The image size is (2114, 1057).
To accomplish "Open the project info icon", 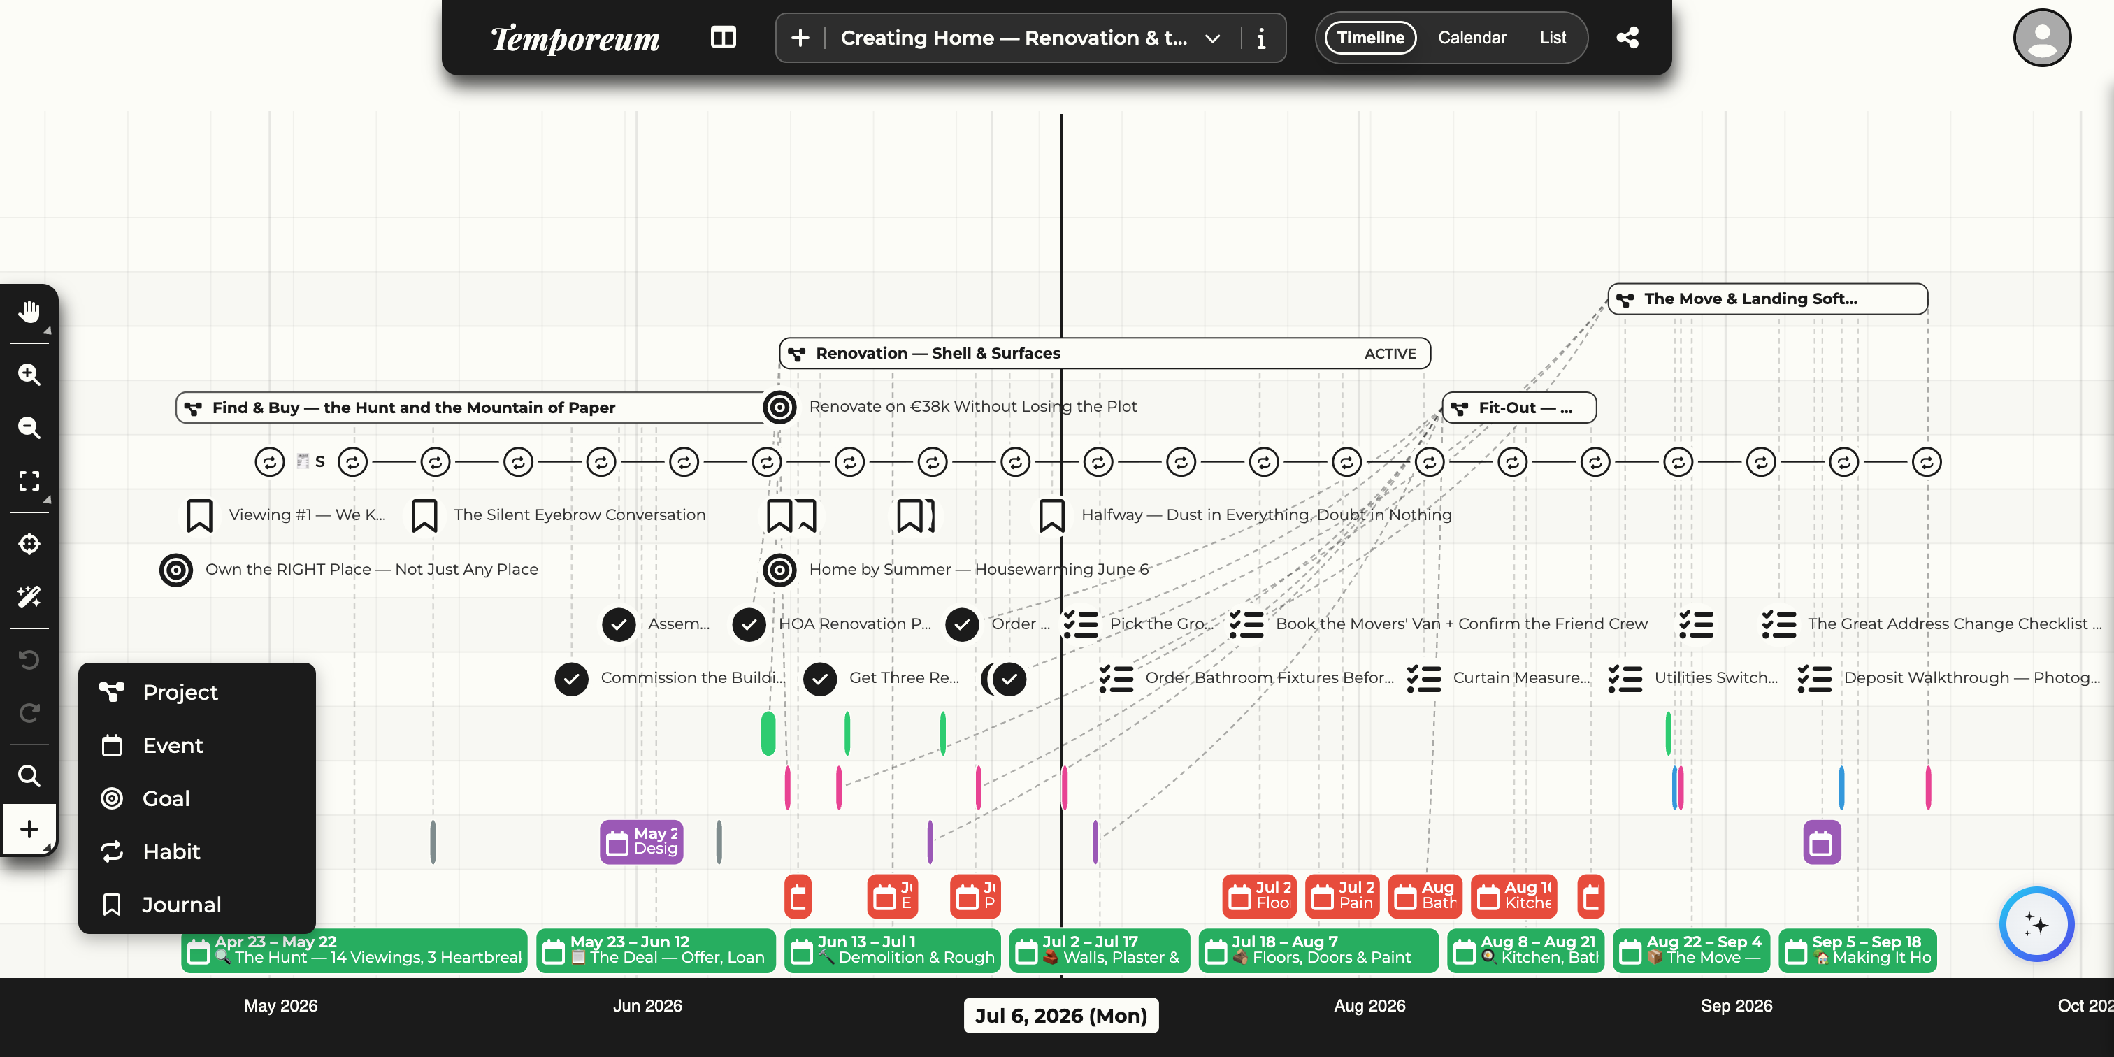I will (1261, 38).
